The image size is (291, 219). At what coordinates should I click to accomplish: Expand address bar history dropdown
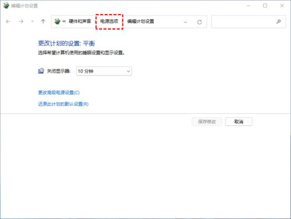[185, 22]
